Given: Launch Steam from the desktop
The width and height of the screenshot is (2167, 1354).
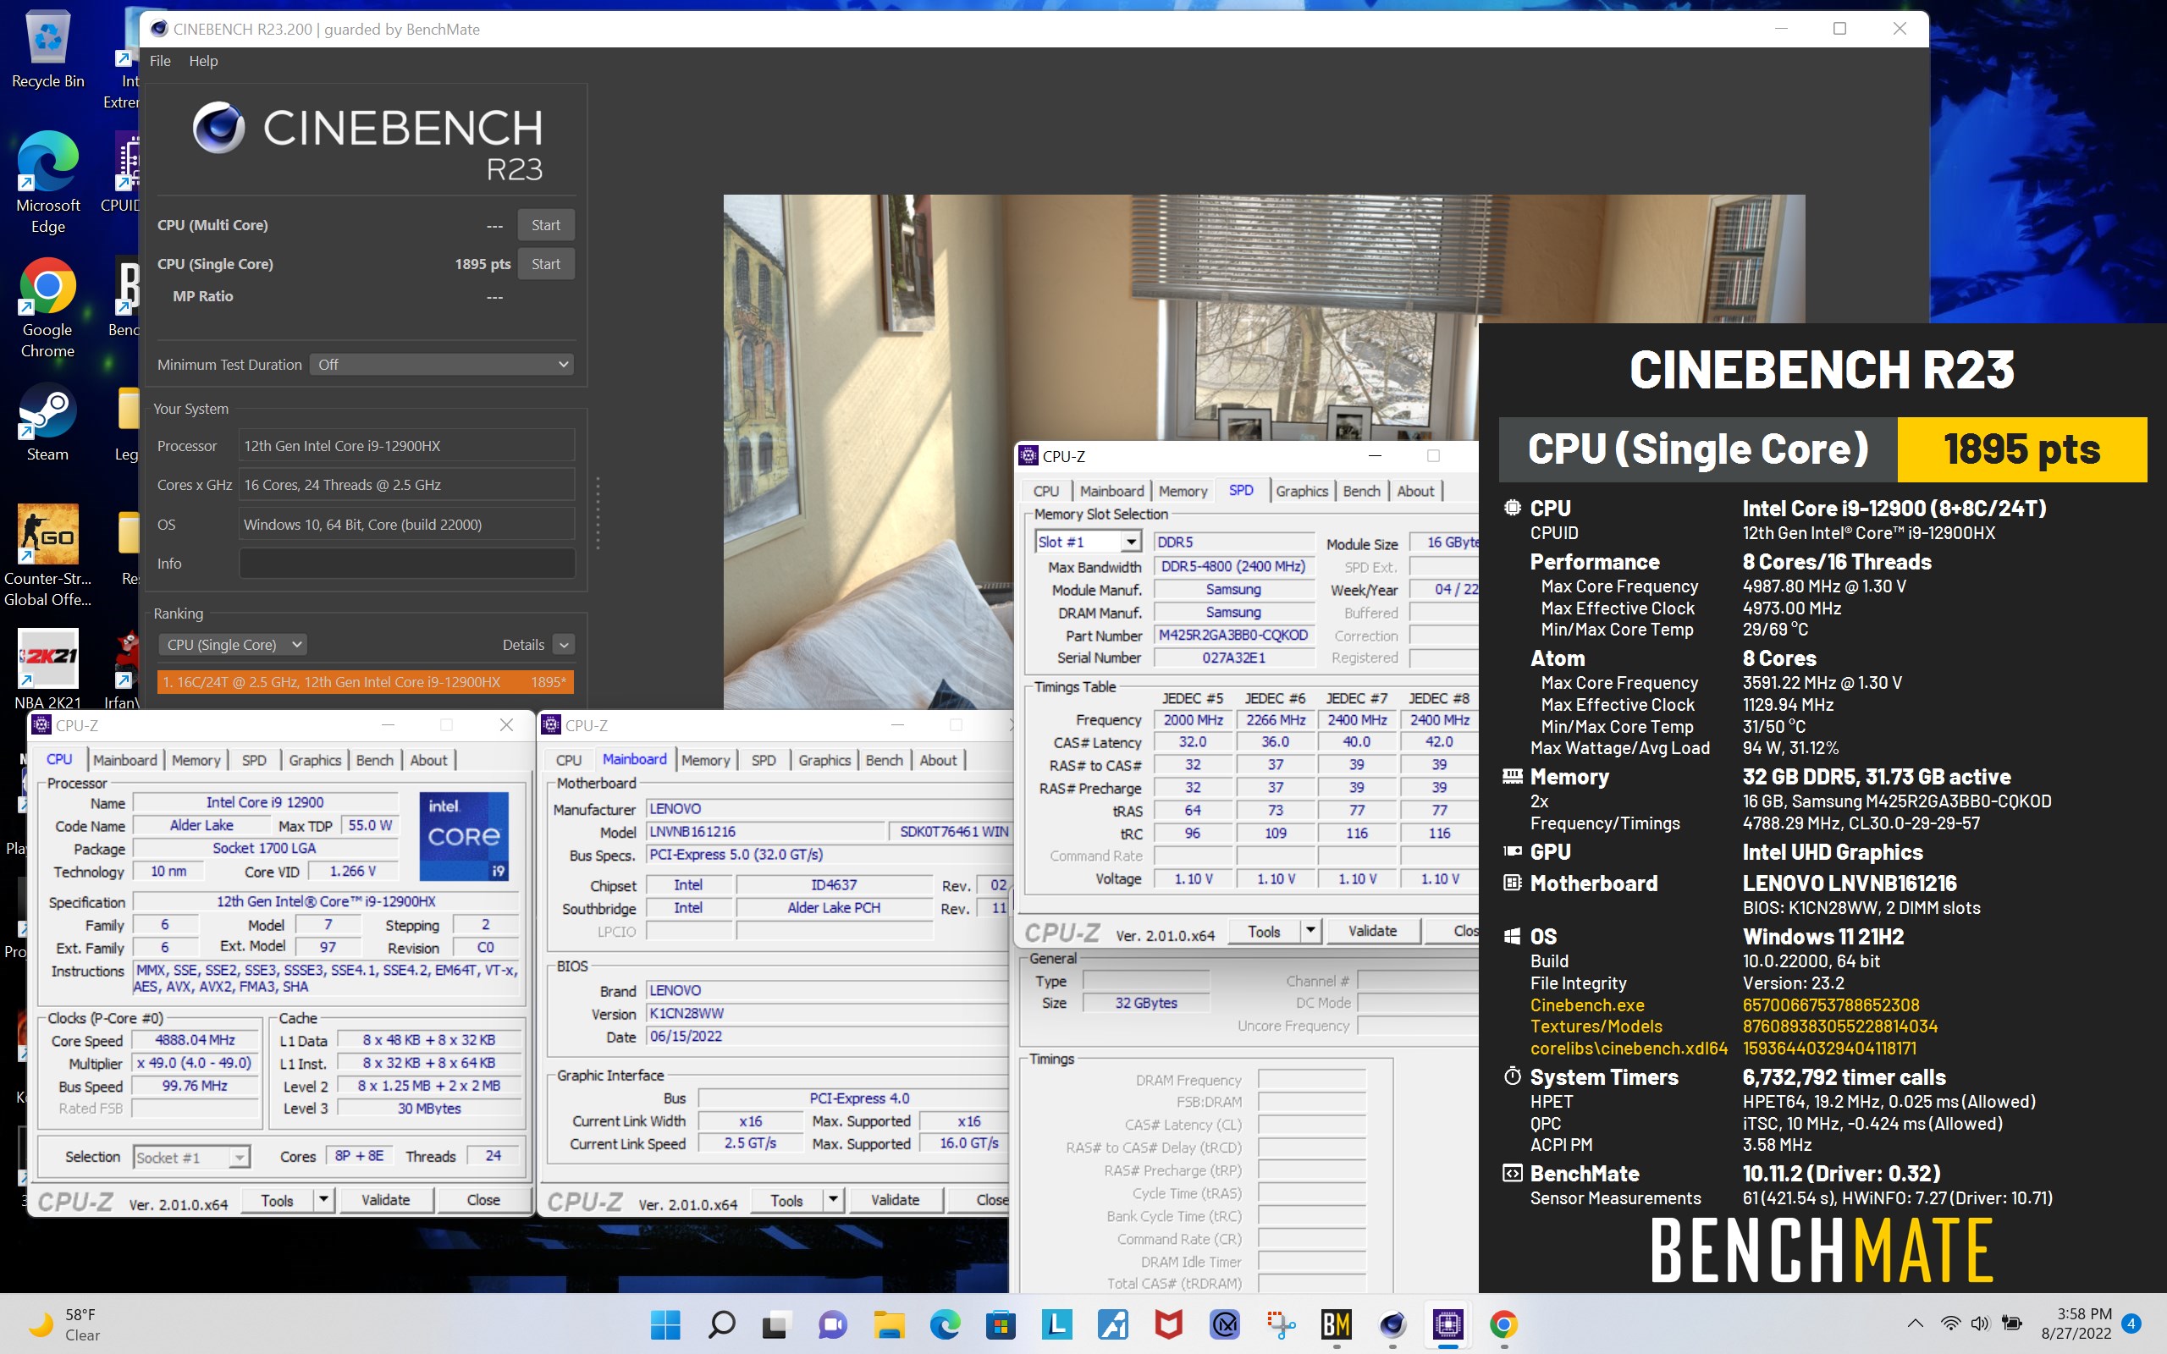Looking at the screenshot, I should tap(47, 421).
